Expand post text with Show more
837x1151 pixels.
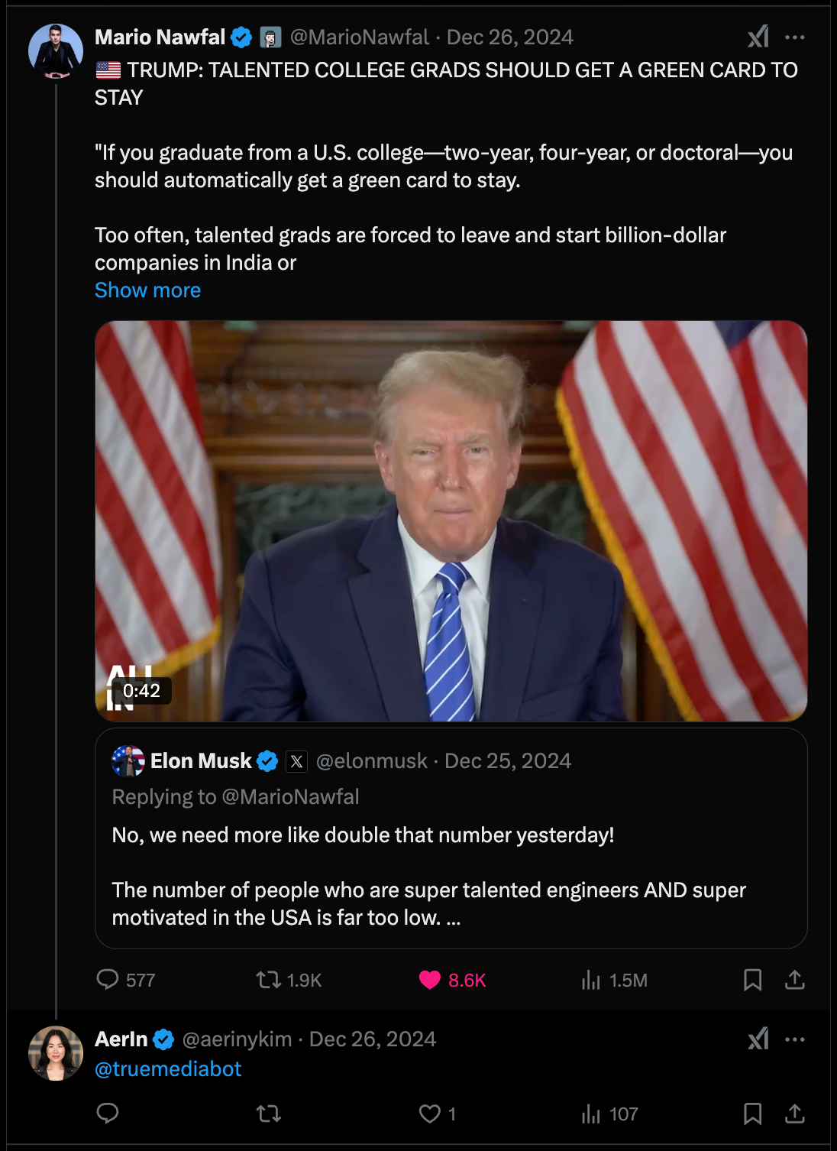click(147, 290)
